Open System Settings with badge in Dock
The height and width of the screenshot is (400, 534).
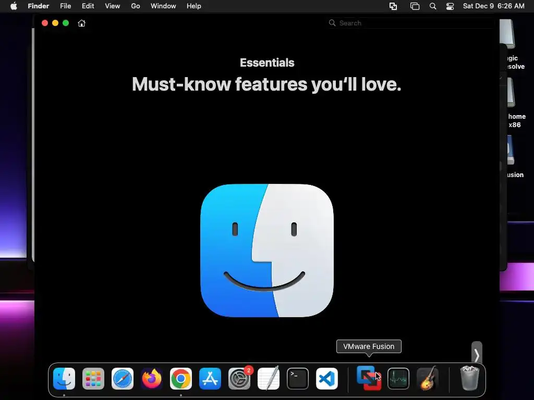tap(239, 379)
